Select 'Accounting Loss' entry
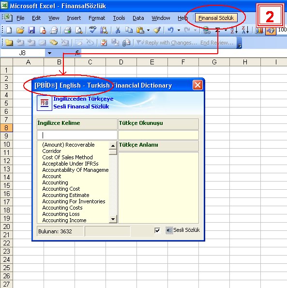 pos(61,214)
